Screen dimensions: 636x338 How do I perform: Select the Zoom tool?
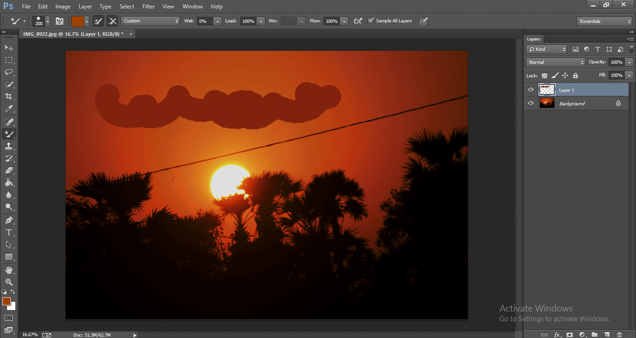click(9, 282)
